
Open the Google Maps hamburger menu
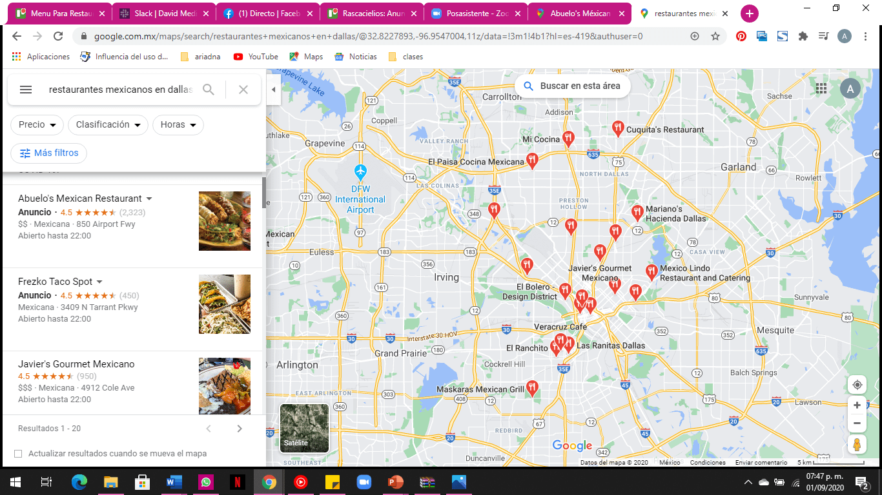pyautogui.click(x=26, y=90)
